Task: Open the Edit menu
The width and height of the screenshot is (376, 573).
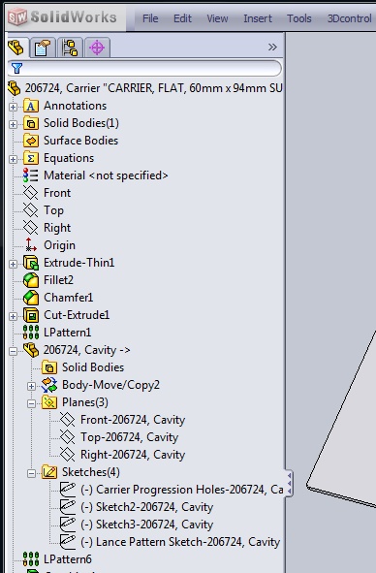Action: pyautogui.click(x=182, y=18)
